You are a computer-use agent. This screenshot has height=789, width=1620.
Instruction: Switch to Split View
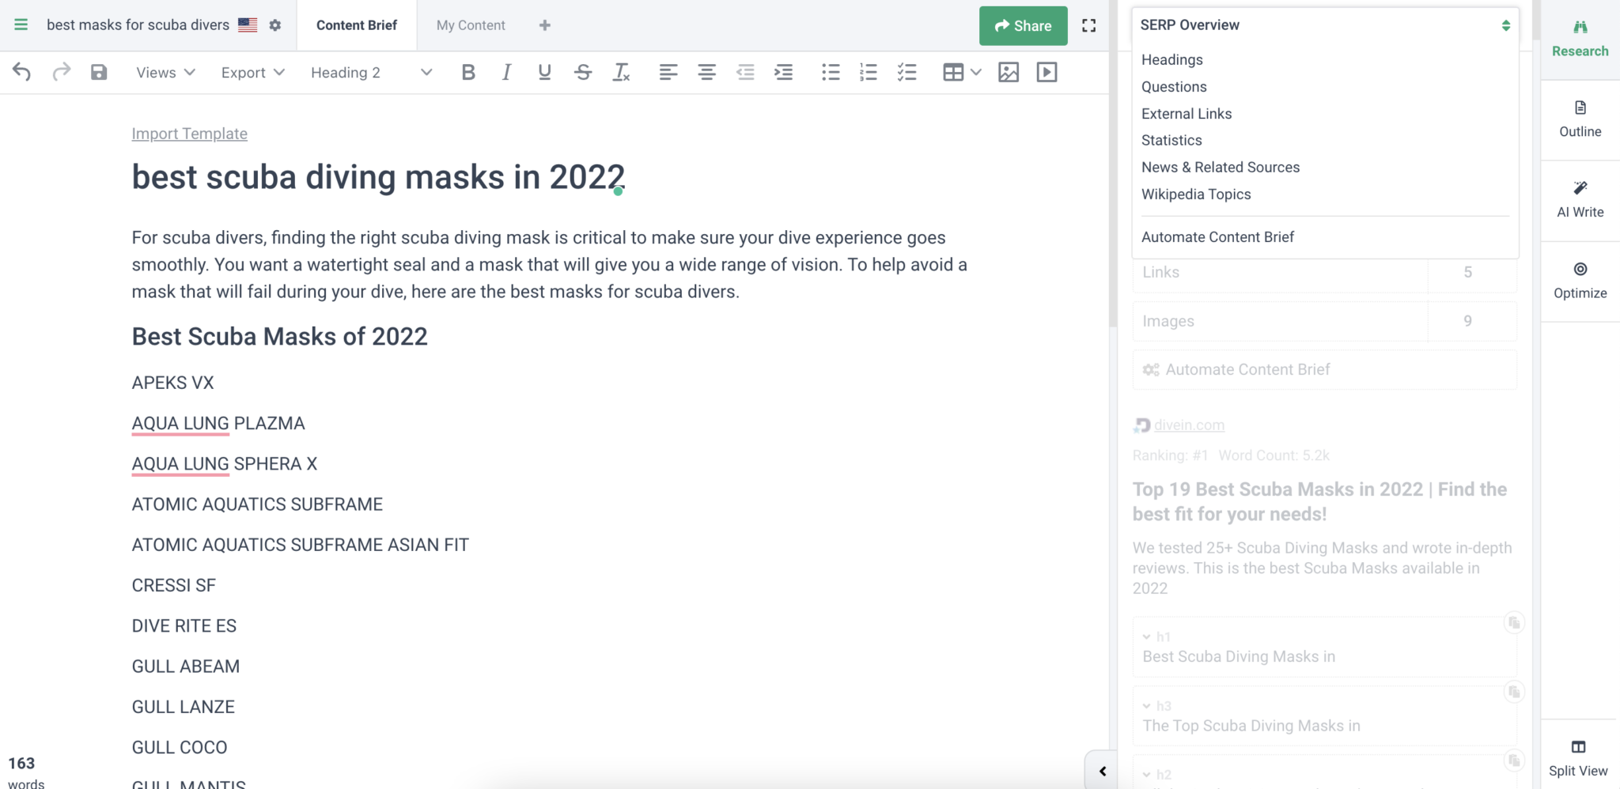click(x=1578, y=758)
